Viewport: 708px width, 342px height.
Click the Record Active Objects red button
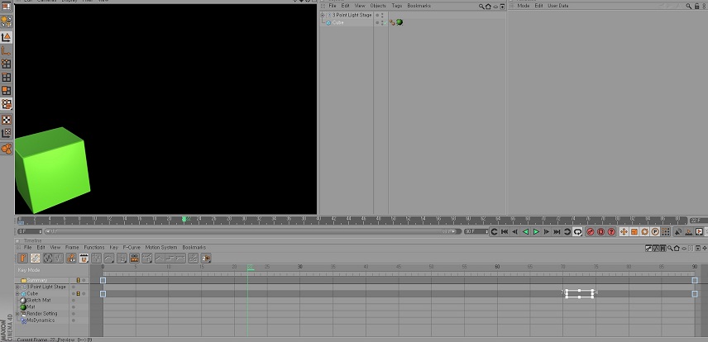pos(591,232)
